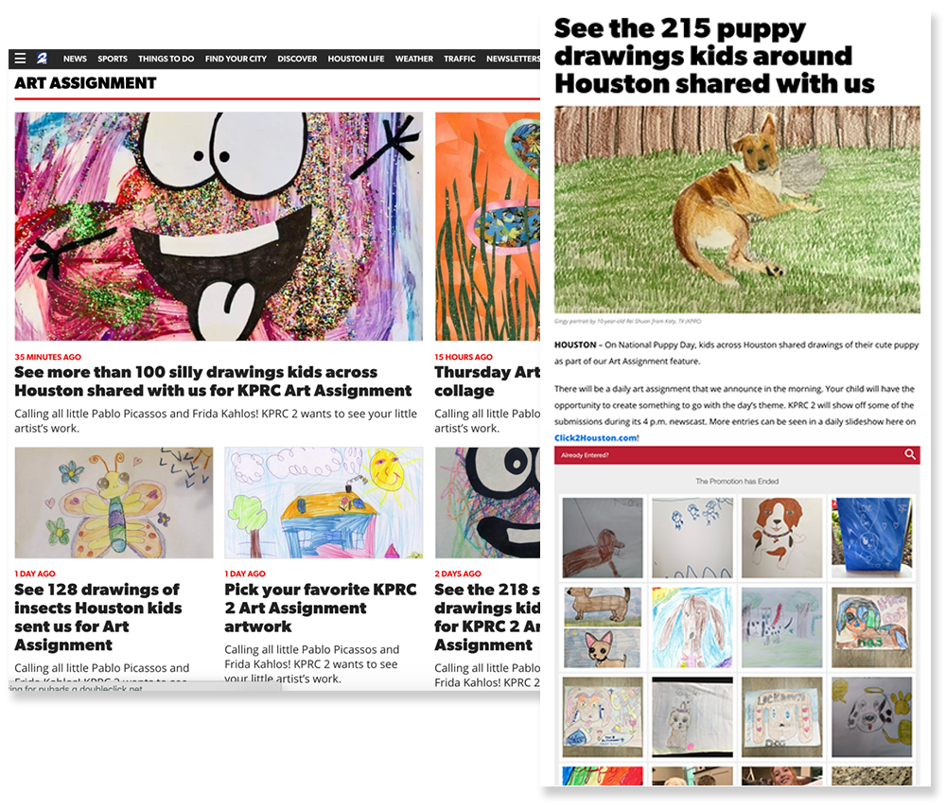Go to the TRAFFIC section

pyautogui.click(x=460, y=59)
